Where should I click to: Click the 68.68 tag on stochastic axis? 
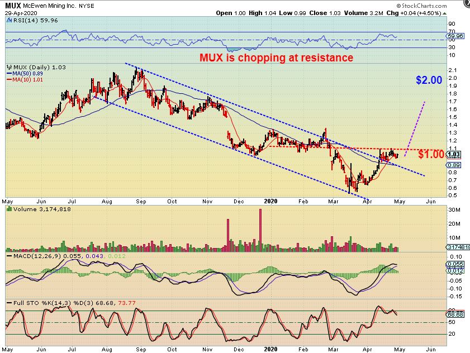[455, 314]
